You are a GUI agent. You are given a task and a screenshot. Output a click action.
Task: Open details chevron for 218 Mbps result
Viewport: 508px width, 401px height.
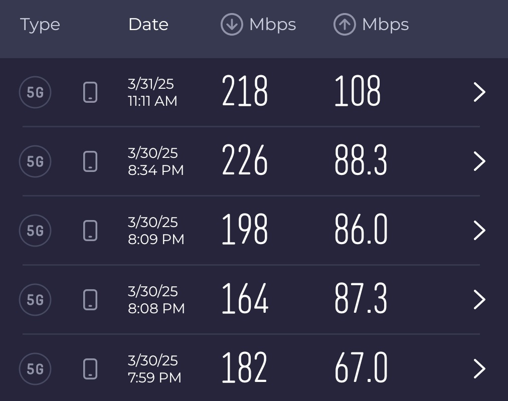(x=479, y=92)
